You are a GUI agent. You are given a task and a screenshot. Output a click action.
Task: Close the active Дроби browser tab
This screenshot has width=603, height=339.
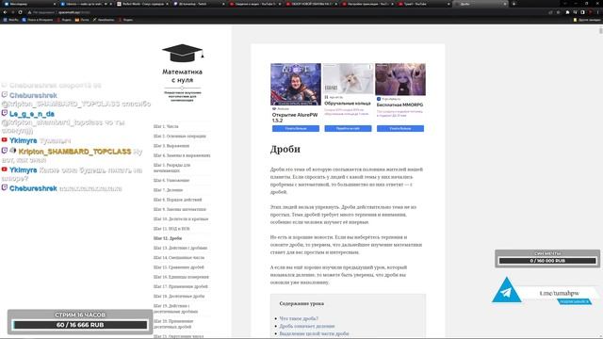pyautogui.click(x=505, y=4)
